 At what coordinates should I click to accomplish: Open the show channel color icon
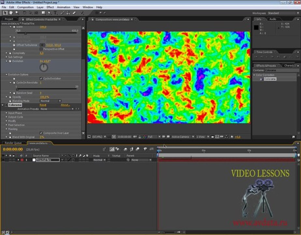(145, 137)
